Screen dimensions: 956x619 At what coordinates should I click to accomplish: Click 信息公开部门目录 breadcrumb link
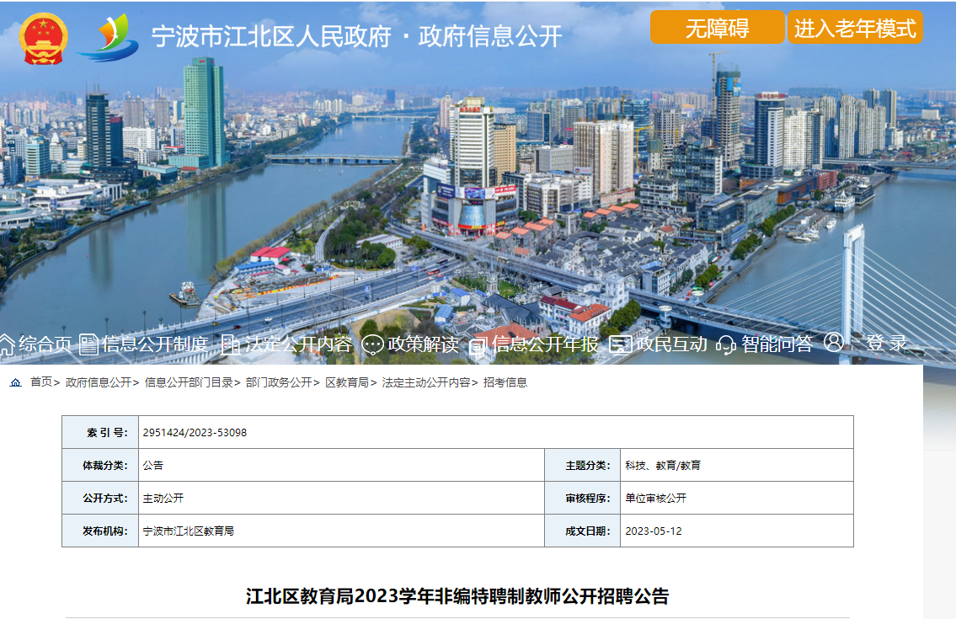(189, 382)
